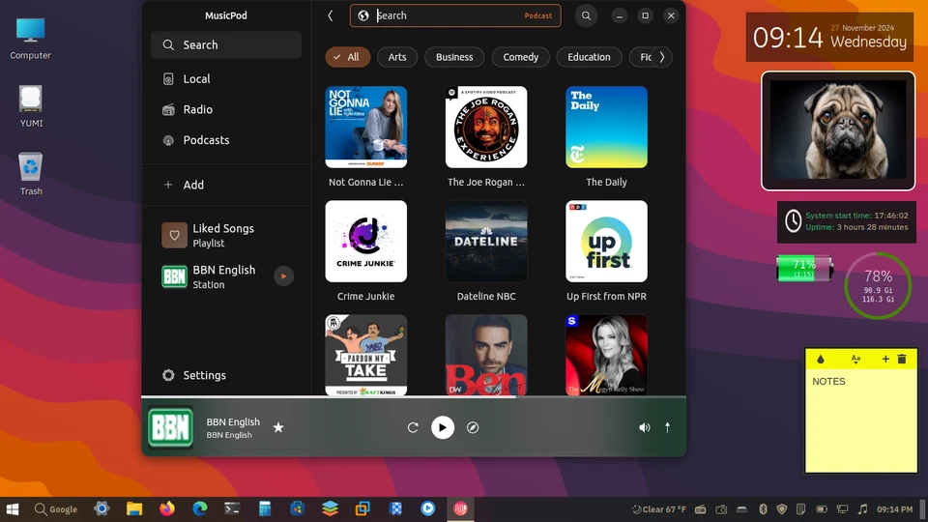
Task: Open the Settings page
Action: [204, 375]
